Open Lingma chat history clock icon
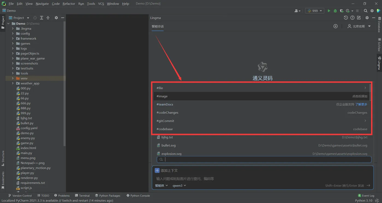 (x=346, y=18)
